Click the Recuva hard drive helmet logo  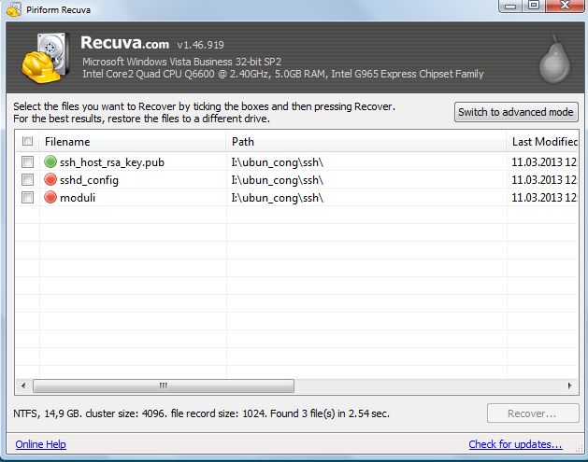tap(46, 57)
